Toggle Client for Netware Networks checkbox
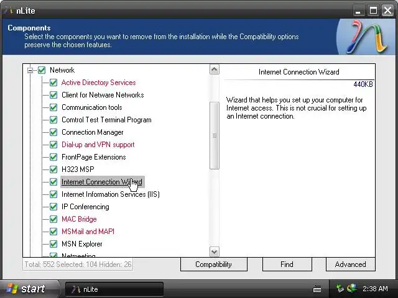Image resolution: width=398 pixels, height=298 pixels. click(53, 95)
